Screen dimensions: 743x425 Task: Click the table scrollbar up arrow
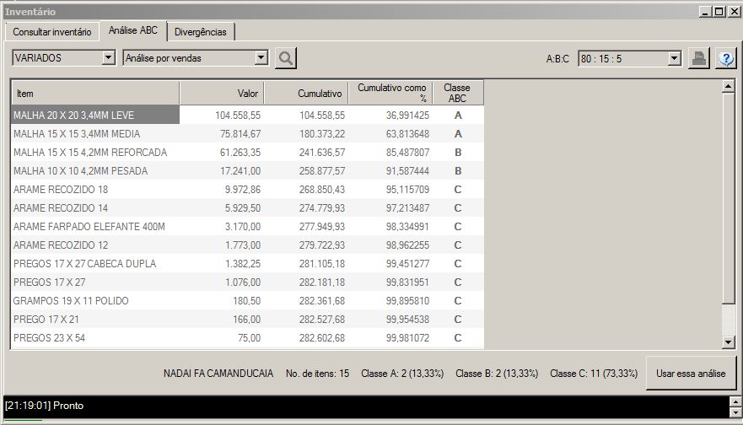pos(729,86)
